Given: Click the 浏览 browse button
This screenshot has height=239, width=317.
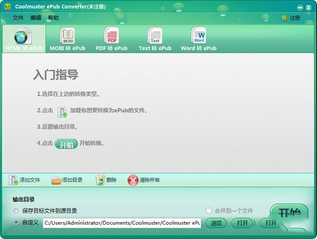Looking at the screenshot, I should click(216, 223).
